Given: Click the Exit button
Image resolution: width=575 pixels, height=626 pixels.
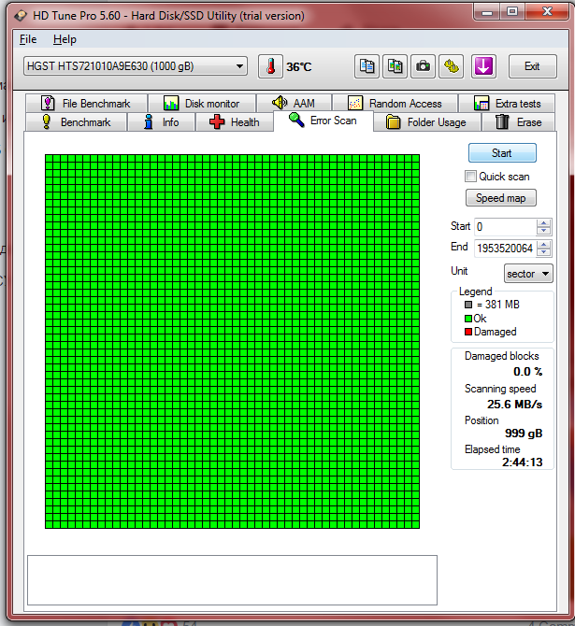Looking at the screenshot, I should (532, 66).
